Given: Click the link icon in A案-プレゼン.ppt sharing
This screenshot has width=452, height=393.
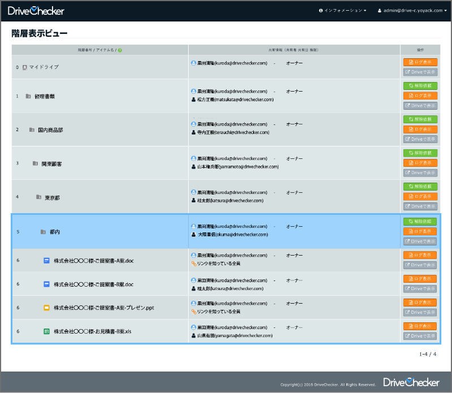Looking at the screenshot, I should tap(194, 312).
